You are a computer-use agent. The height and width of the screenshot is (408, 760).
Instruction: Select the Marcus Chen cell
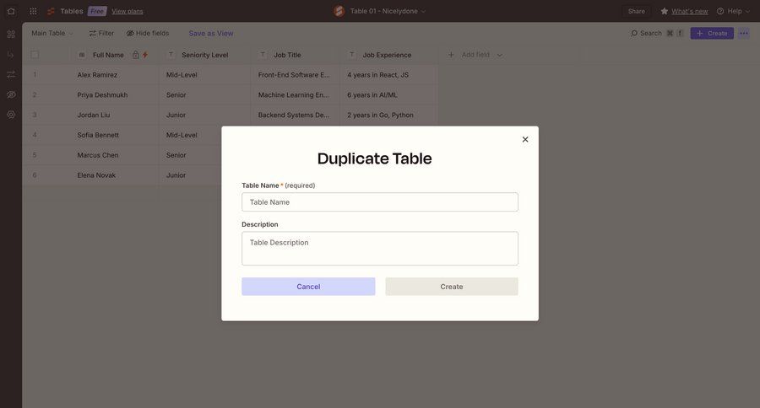(114, 155)
